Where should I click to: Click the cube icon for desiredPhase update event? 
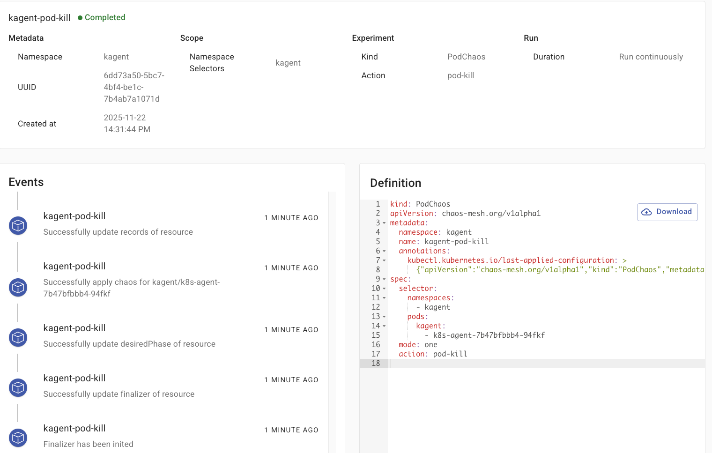click(18, 338)
